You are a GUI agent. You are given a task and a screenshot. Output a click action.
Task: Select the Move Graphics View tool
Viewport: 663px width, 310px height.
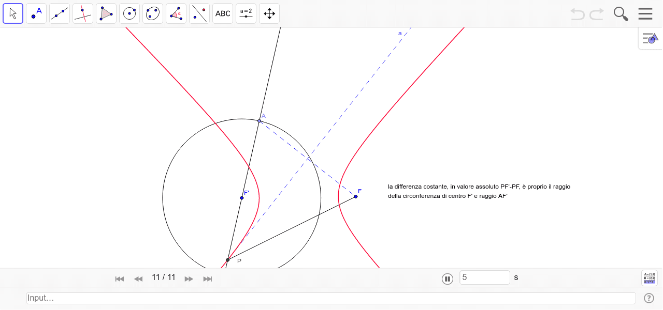click(x=269, y=13)
